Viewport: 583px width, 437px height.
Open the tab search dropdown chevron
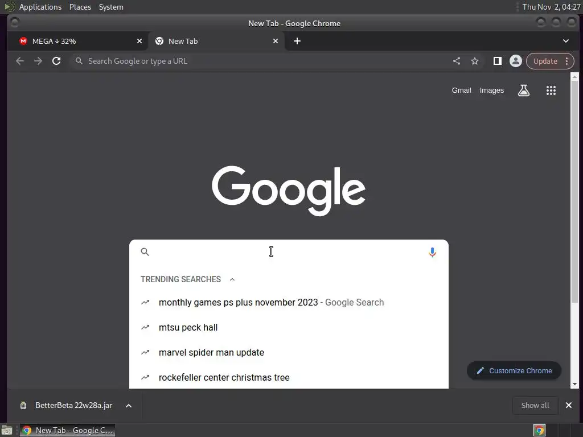point(565,41)
